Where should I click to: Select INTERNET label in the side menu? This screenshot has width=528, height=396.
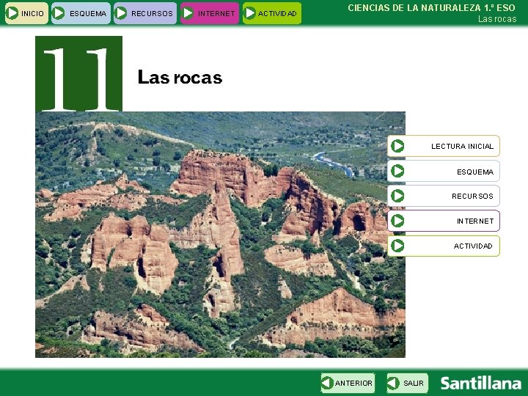pos(475,221)
